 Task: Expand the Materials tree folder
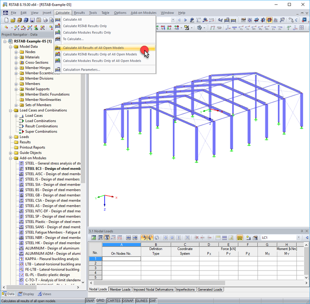point(16,58)
